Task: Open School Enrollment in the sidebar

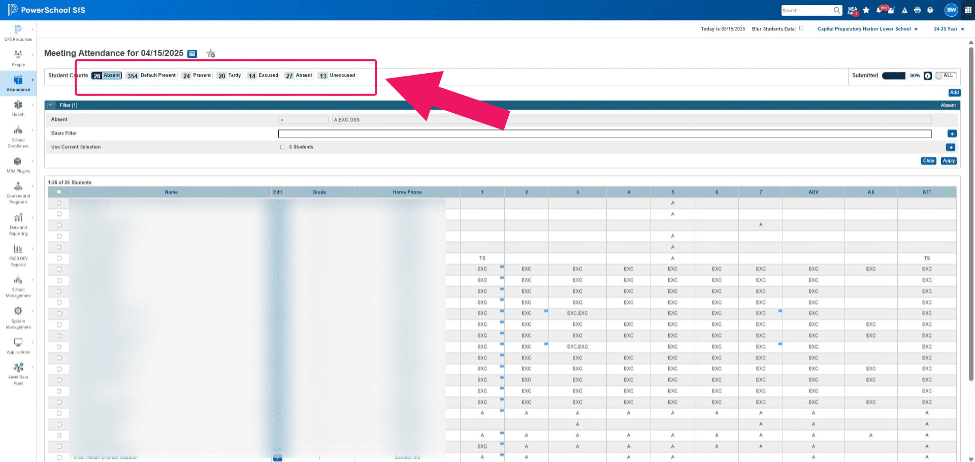Action: click(x=18, y=137)
